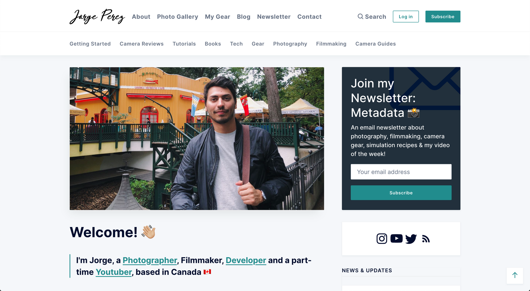Submit the newsletter Subscribe button
530x291 pixels.
pos(401,193)
